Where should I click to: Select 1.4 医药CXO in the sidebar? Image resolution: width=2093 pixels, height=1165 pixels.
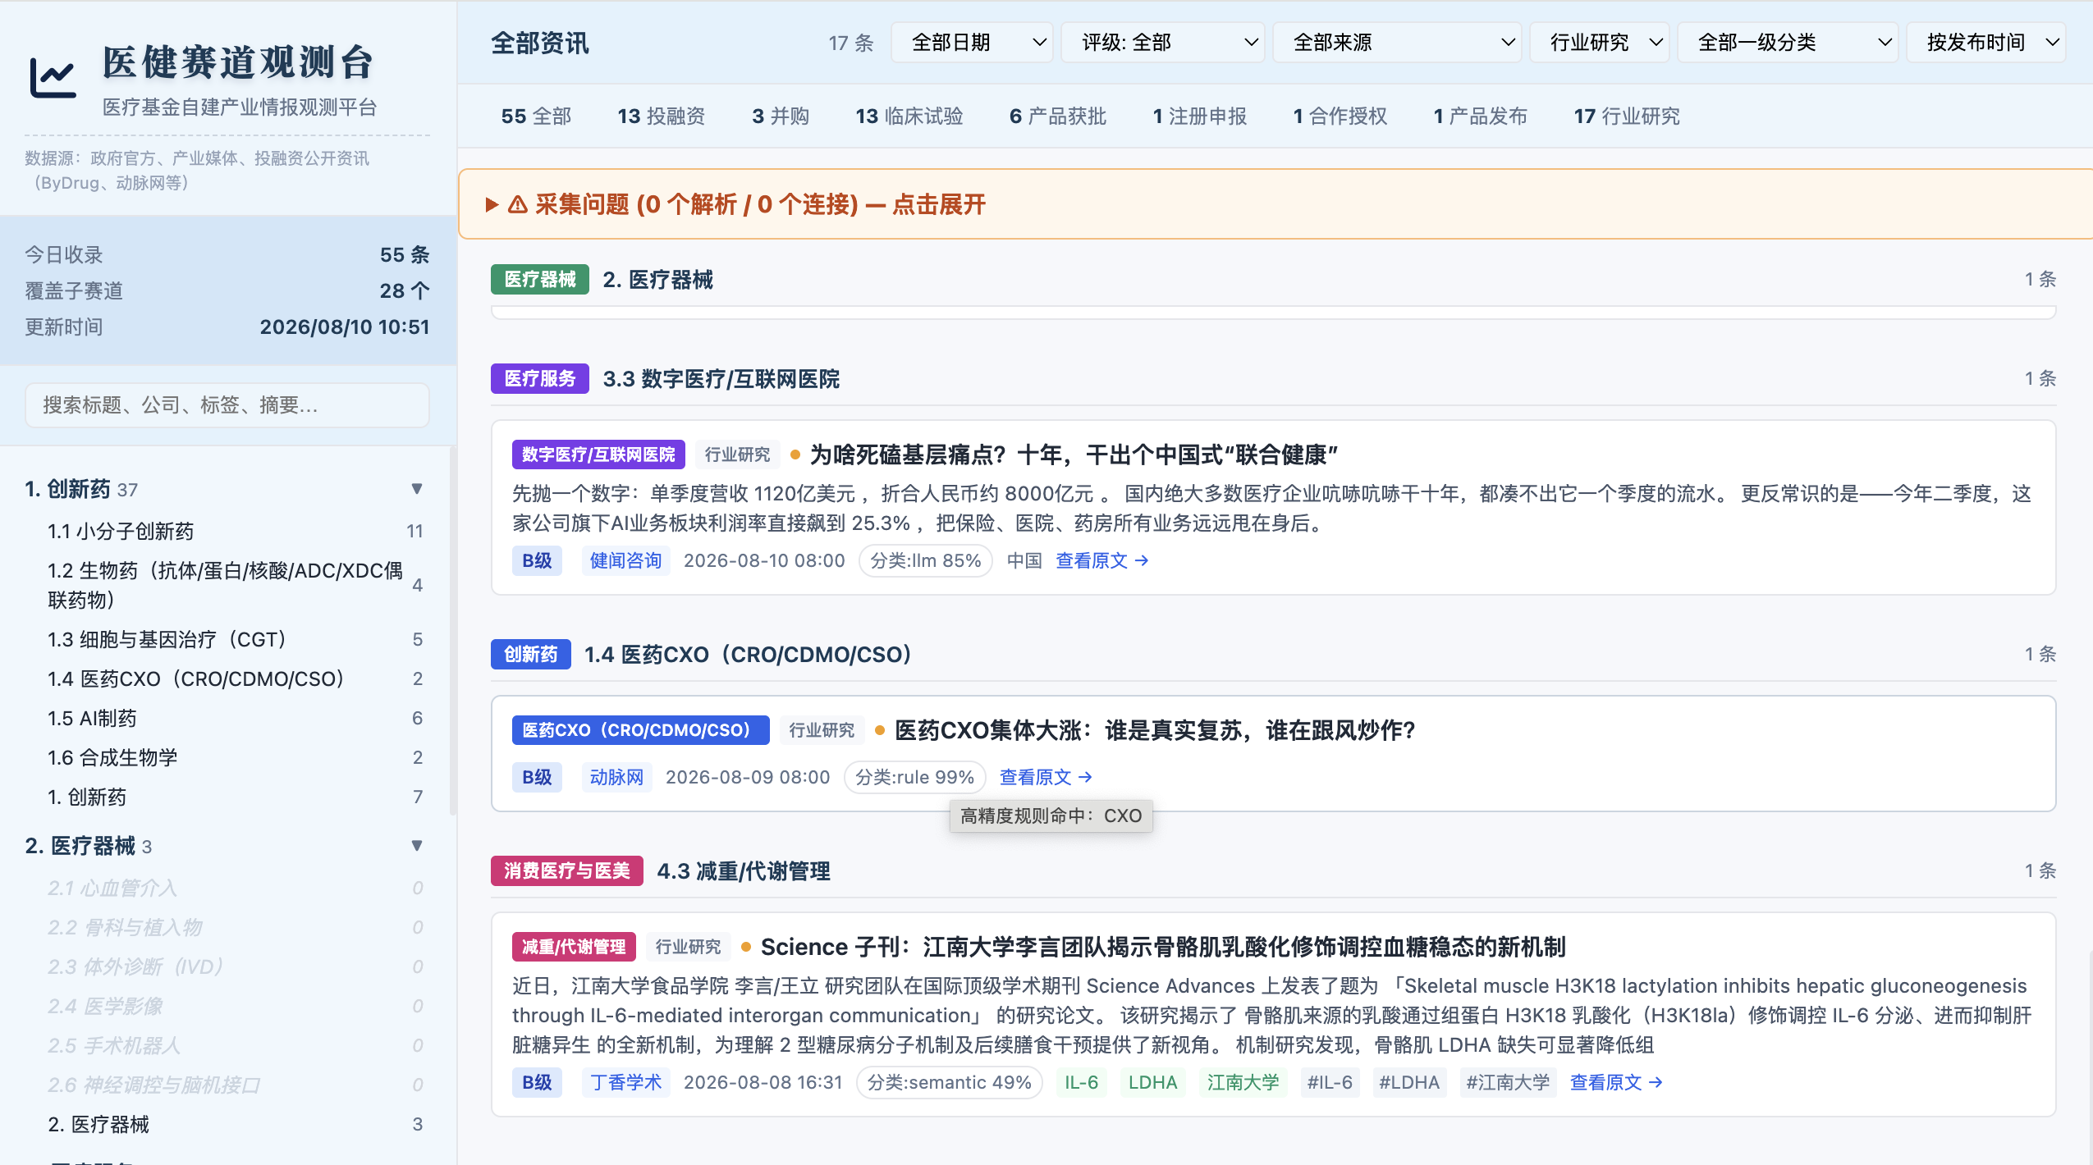[236, 679]
